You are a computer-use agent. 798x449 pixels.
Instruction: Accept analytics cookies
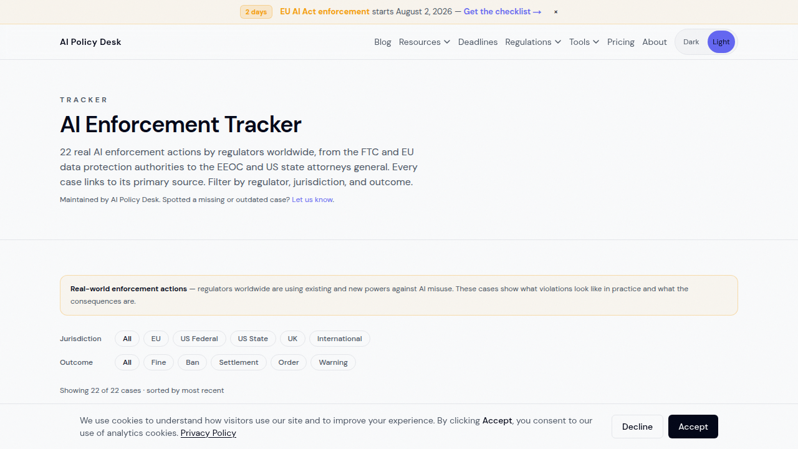[693, 427]
